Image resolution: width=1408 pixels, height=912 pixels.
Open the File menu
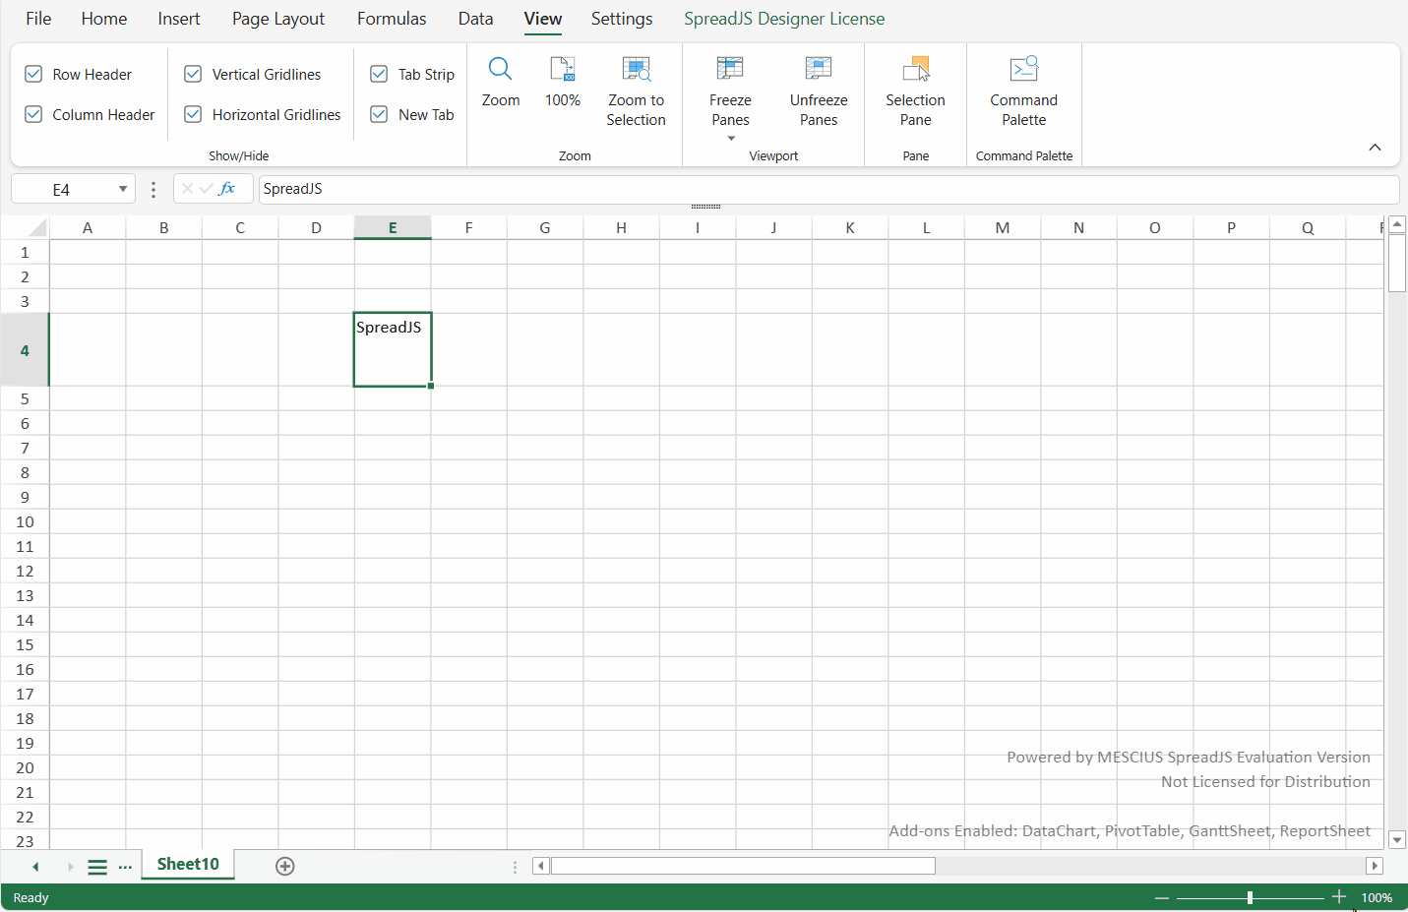[38, 19]
